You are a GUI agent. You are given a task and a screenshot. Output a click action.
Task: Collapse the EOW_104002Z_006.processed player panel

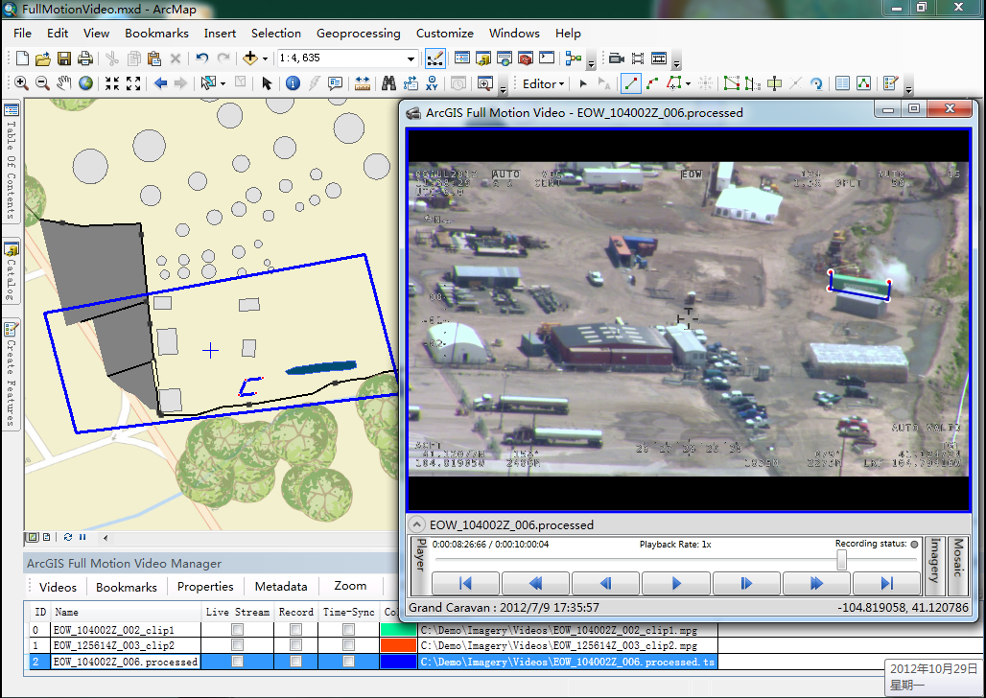click(x=416, y=524)
